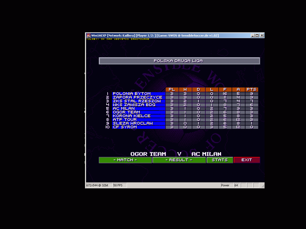Maximize the WinUAEXP emulator window
The image size is (306, 229).
coord(257,36)
